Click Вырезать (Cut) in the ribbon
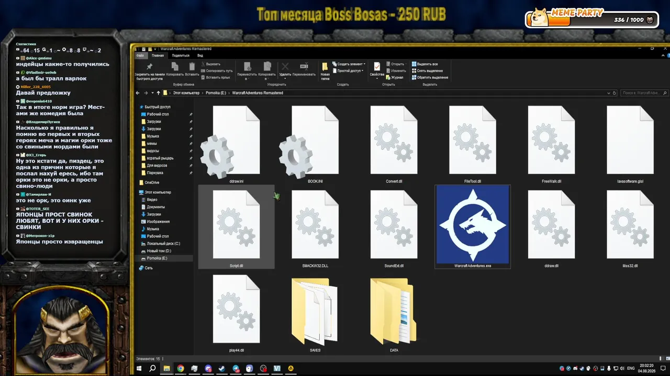 [210, 64]
